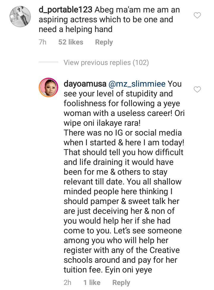
Task: Click the line beside View previous replies
Action: pyautogui.click(x=48, y=62)
